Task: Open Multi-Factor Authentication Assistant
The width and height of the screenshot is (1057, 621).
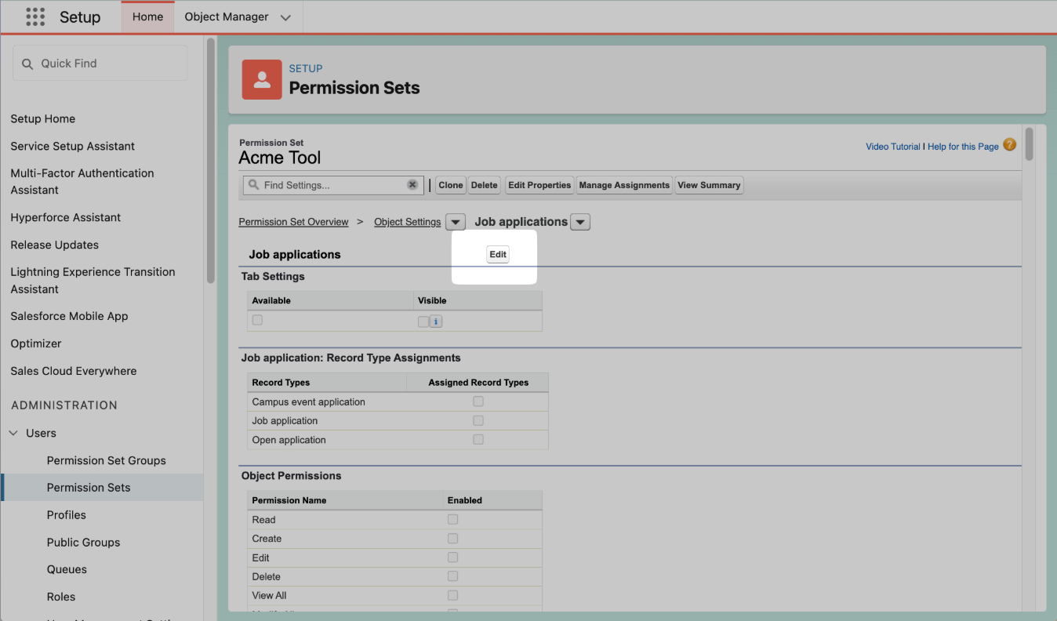Action: [82, 181]
